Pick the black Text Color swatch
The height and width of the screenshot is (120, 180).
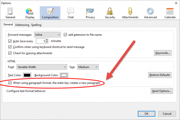27,75
